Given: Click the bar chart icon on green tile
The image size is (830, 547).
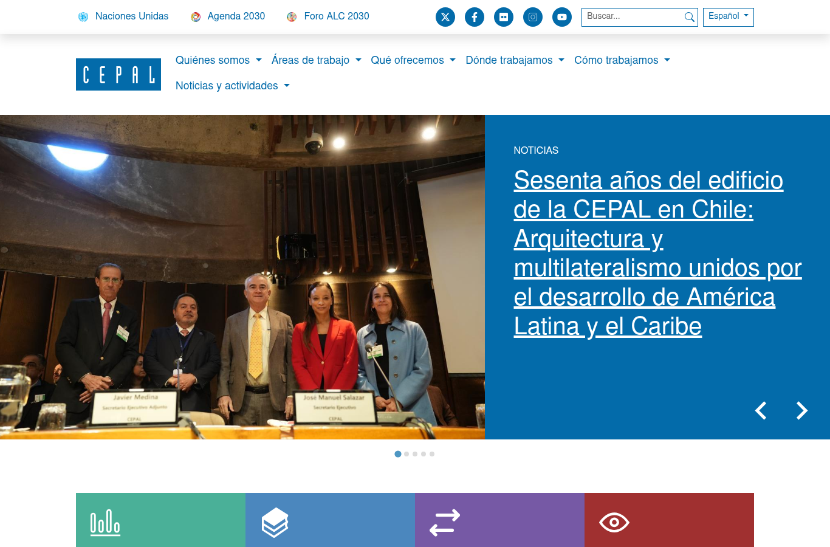Looking at the screenshot, I should [105, 523].
